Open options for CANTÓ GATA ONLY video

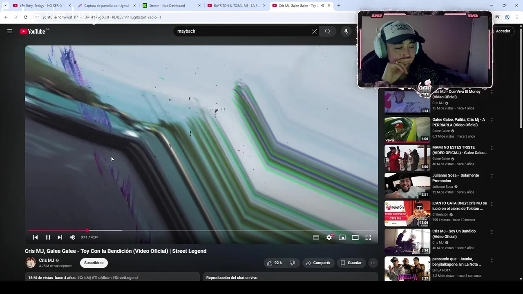point(492,204)
